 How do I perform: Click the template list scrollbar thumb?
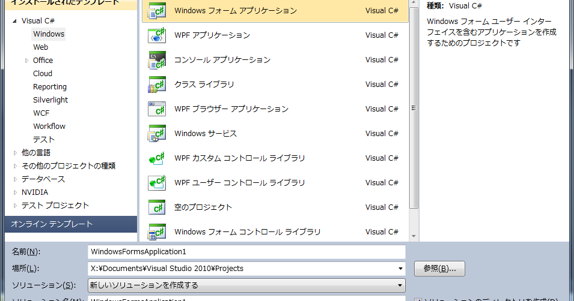tap(414, 108)
